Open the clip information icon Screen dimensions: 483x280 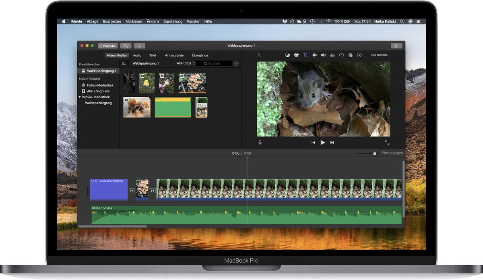[x=359, y=55]
